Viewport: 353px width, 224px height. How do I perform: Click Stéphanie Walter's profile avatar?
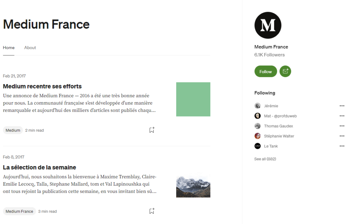[x=258, y=136]
